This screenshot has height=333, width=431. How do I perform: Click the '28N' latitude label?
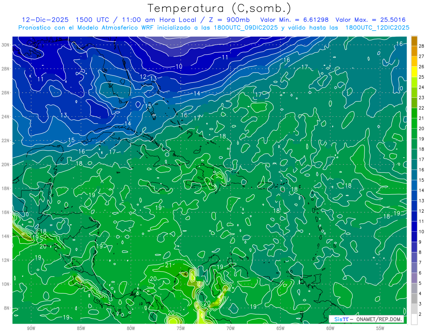(5, 69)
